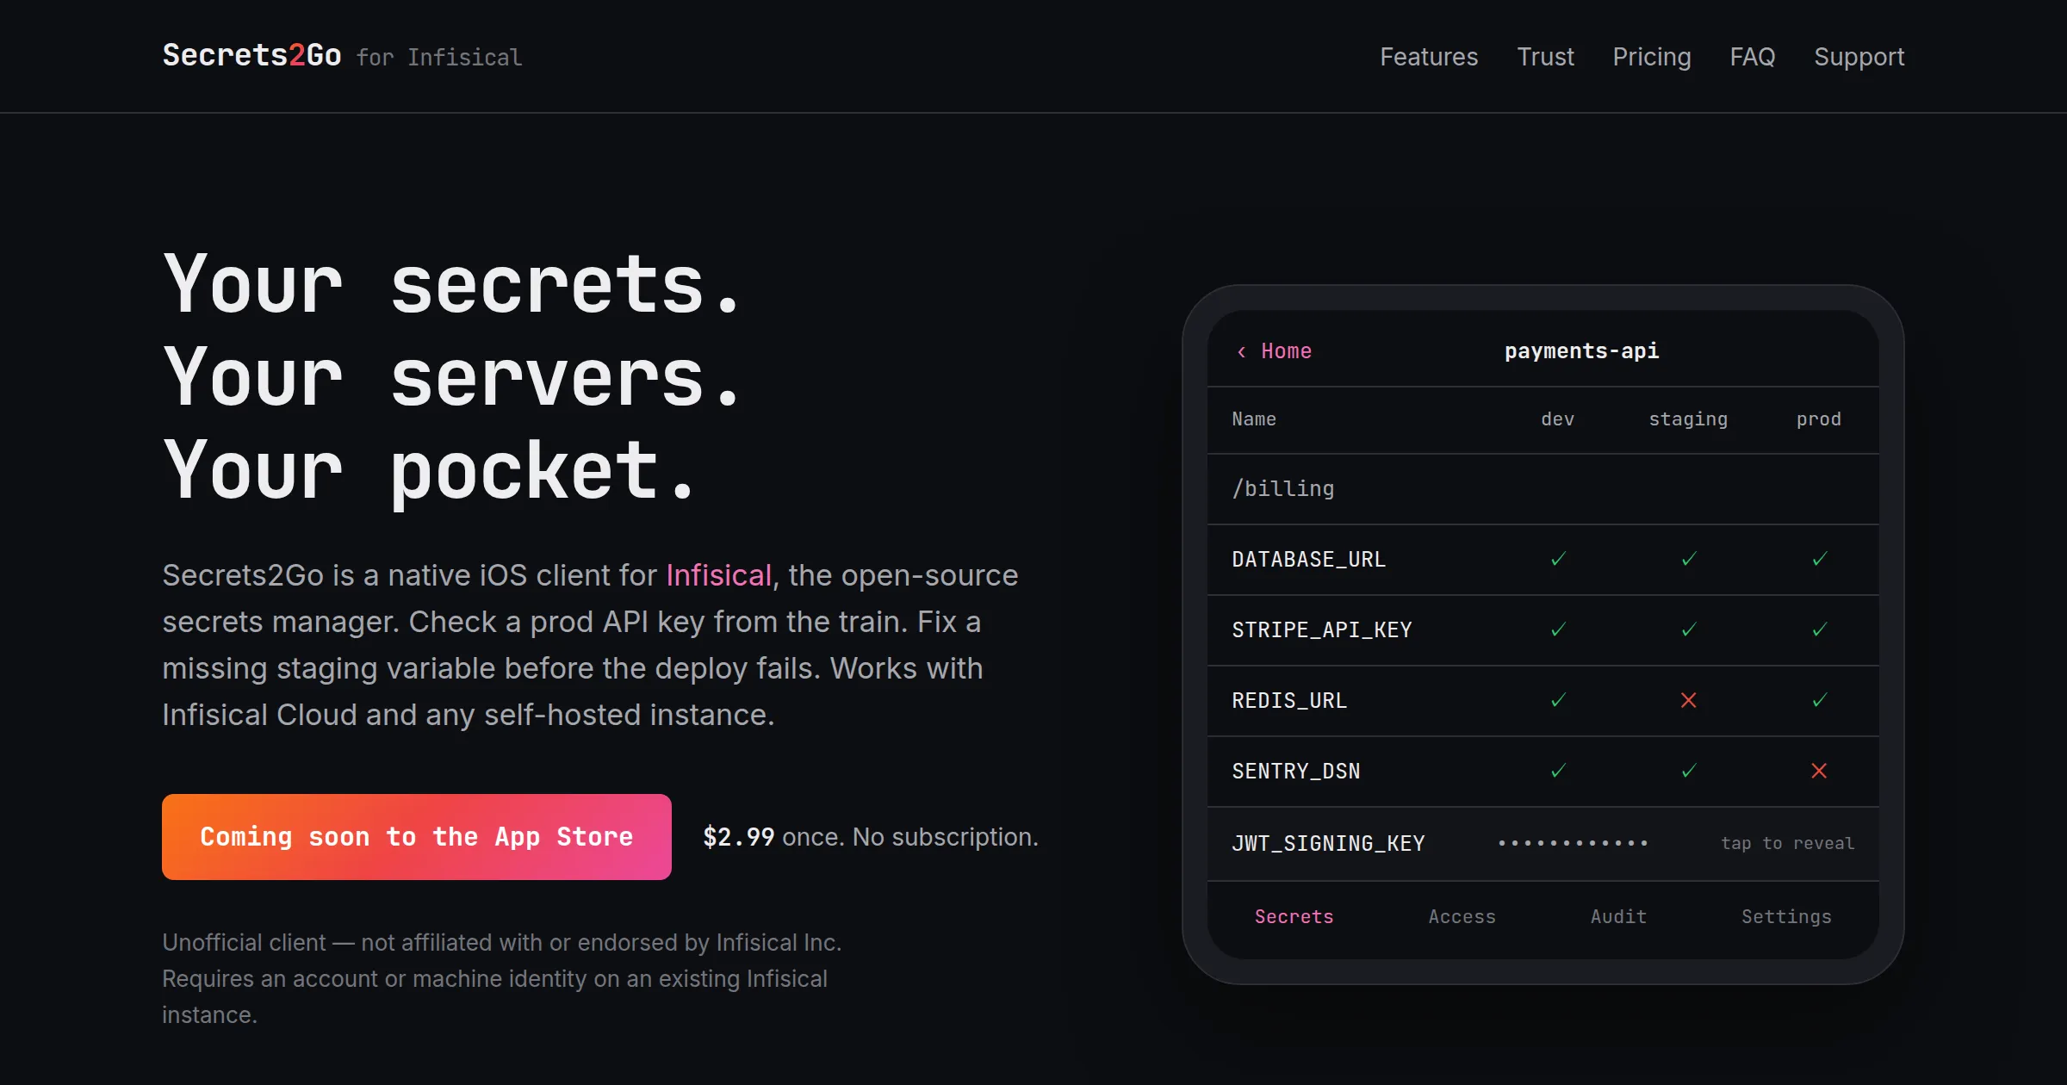Select the JWT_SIGNING_KEY secret name
This screenshot has width=2067, height=1085.
coord(1328,844)
